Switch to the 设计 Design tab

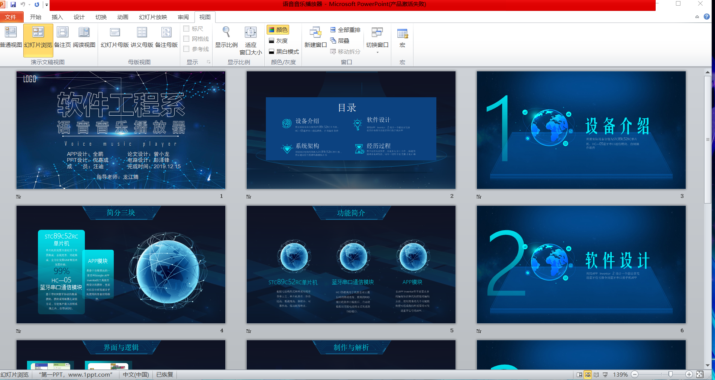pos(79,17)
